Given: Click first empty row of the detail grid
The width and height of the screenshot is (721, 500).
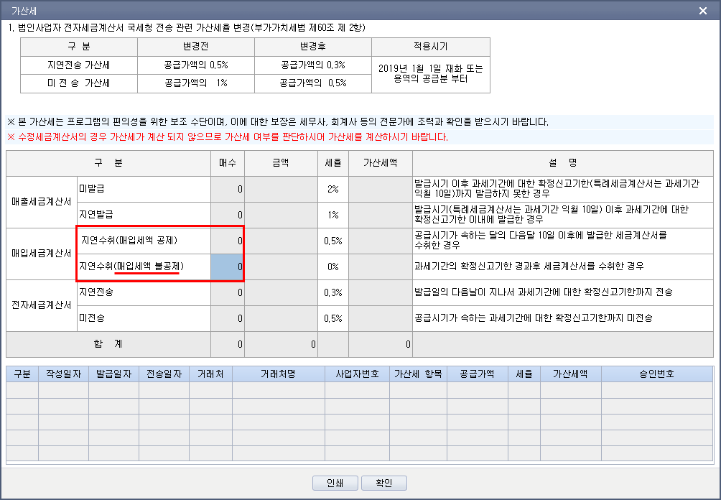Looking at the screenshot, I should (x=360, y=390).
